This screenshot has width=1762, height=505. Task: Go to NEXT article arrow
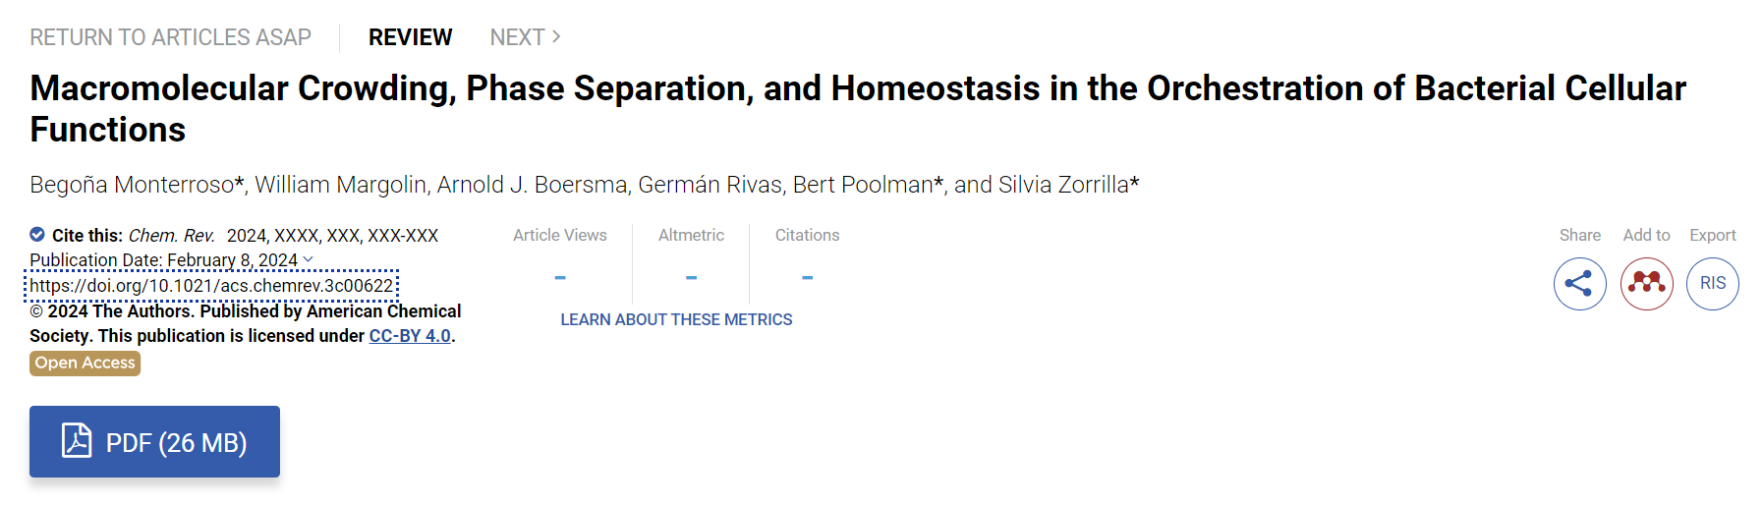pos(556,36)
